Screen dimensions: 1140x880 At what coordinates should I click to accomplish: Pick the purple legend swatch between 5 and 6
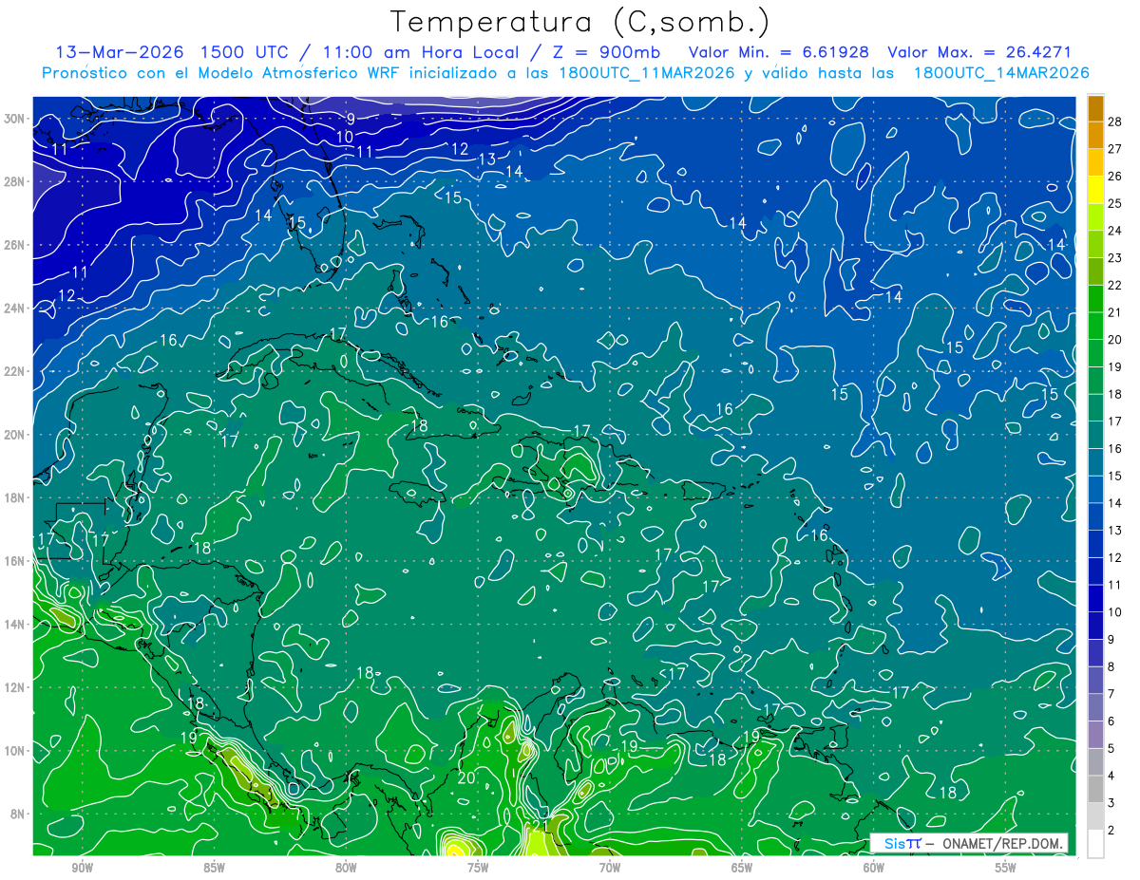click(x=1096, y=736)
